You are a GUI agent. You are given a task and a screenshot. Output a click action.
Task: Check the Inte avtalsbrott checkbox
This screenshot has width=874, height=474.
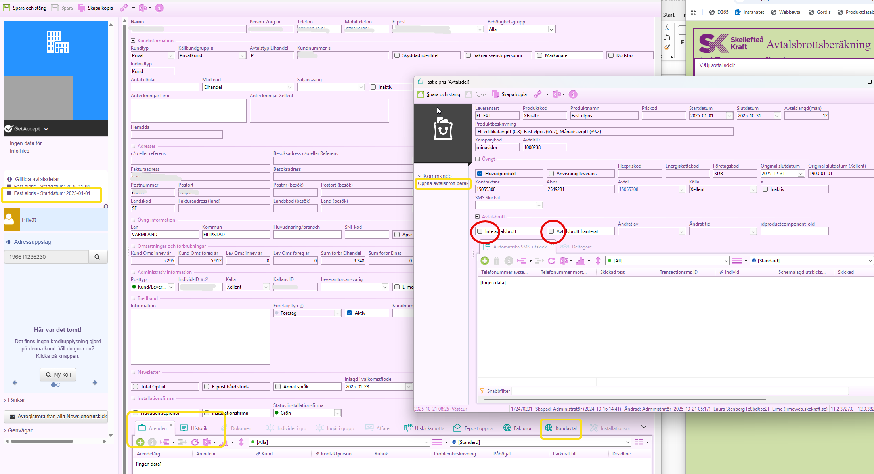pos(480,231)
